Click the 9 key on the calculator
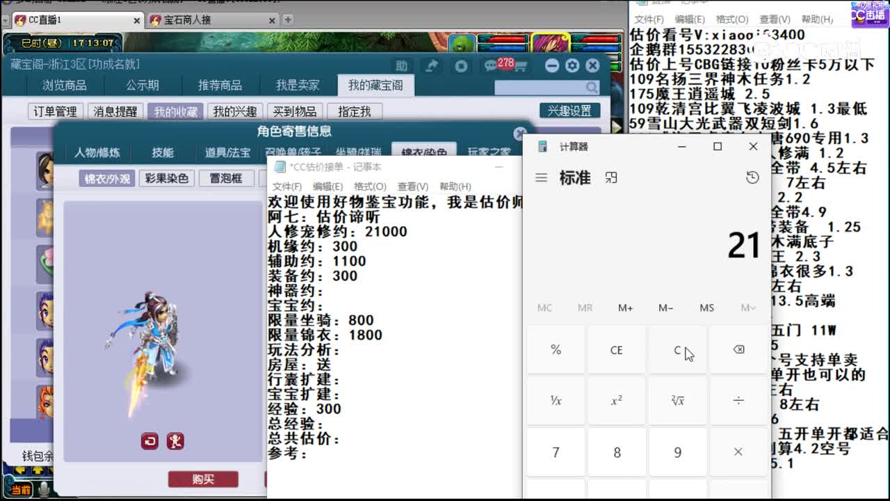Screen dimensions: 890x501 pyautogui.click(x=677, y=452)
